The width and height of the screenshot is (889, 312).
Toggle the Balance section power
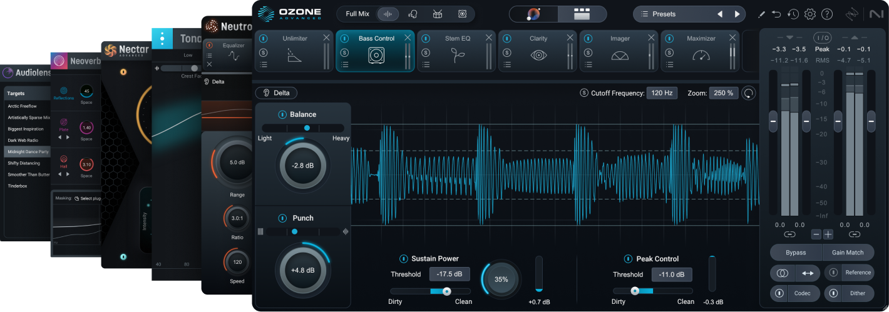[x=282, y=114]
